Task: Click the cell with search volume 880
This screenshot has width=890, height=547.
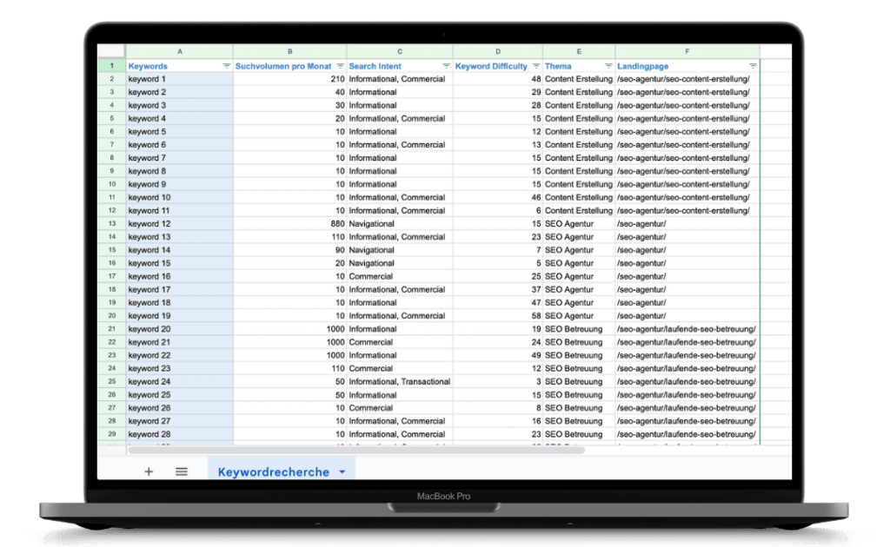Action: pyautogui.click(x=289, y=224)
